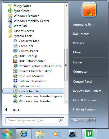The width and height of the screenshot is (109, 139).
Task: Click the Windows Mobility Center icon
Action: [x=10, y=21]
